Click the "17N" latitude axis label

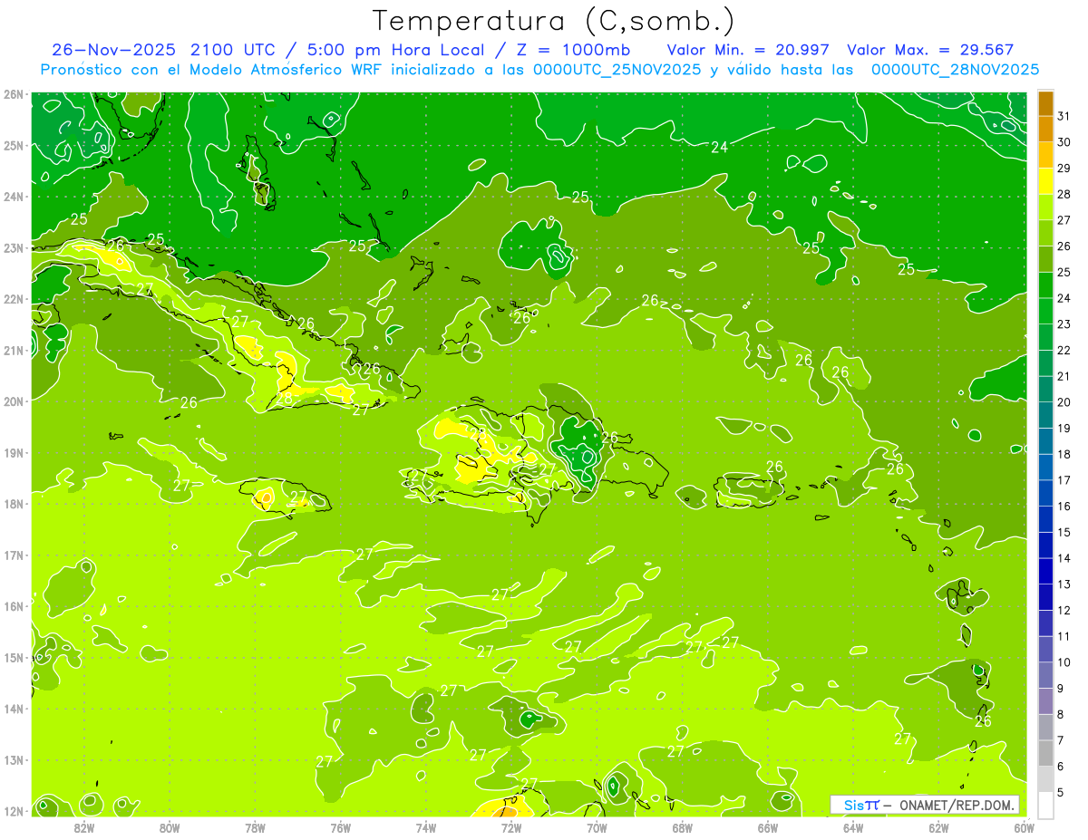point(13,555)
